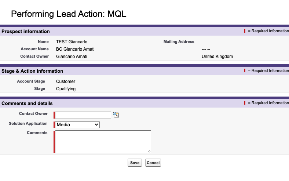The height and width of the screenshot is (181, 289).
Task: Click the Mailing Address label
Action: pyautogui.click(x=179, y=42)
